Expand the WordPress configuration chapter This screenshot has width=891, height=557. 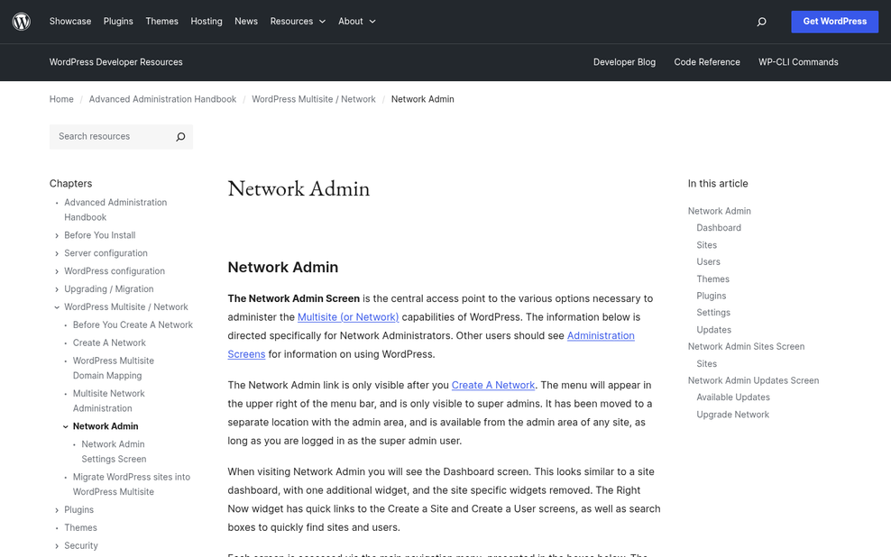pyautogui.click(x=57, y=271)
